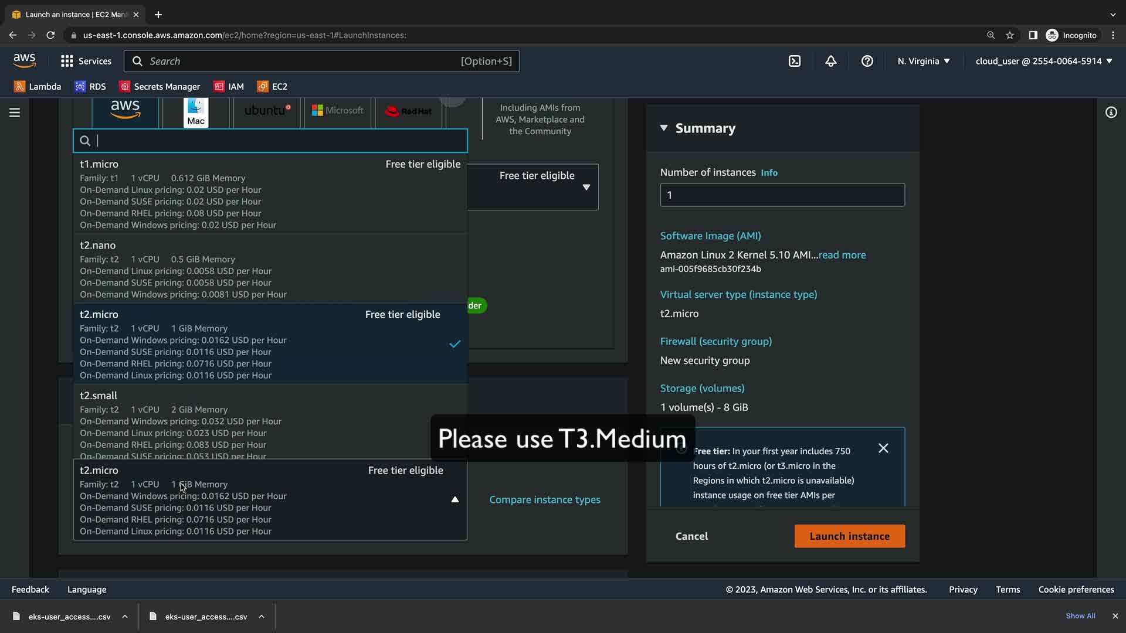Click the Number of instances field

click(782, 195)
